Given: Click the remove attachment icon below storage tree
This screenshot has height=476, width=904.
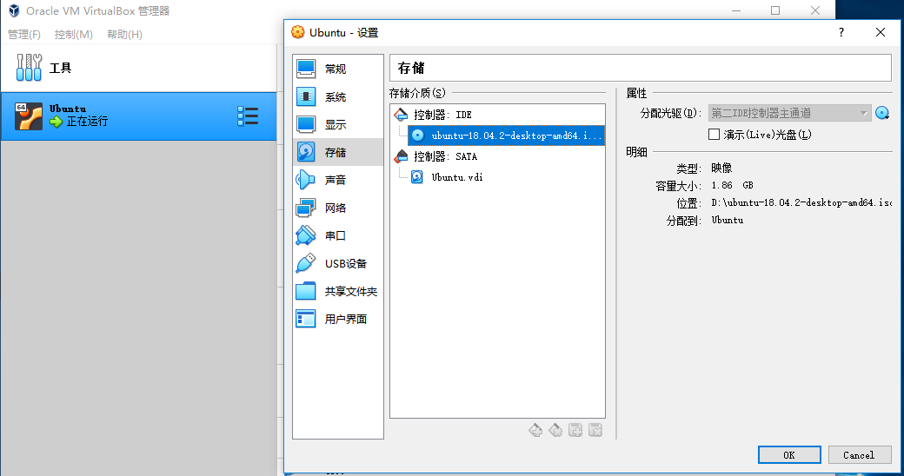Looking at the screenshot, I should pos(595,430).
